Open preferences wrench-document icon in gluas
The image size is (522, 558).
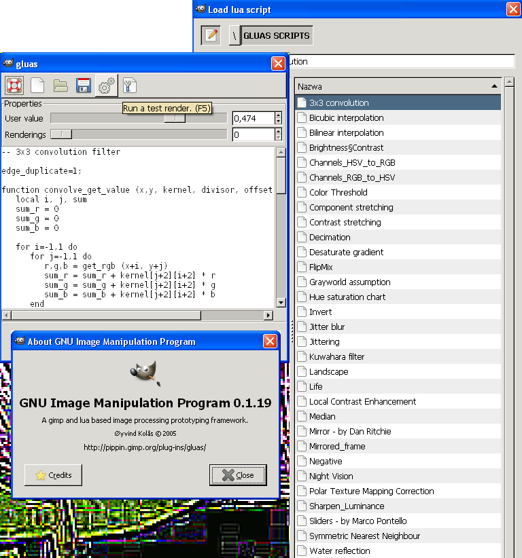[129, 86]
